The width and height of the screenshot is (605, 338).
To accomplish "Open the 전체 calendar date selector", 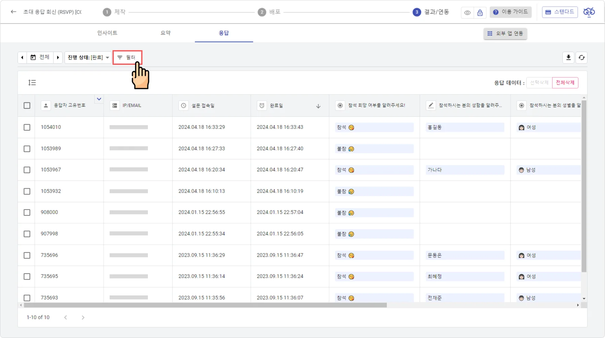I will coord(40,57).
